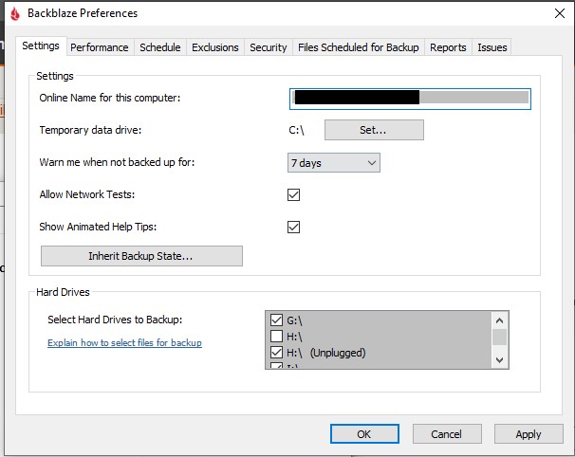Toggle Show Animated Help Tips checkbox
This screenshot has height=457, width=575.
click(x=293, y=227)
